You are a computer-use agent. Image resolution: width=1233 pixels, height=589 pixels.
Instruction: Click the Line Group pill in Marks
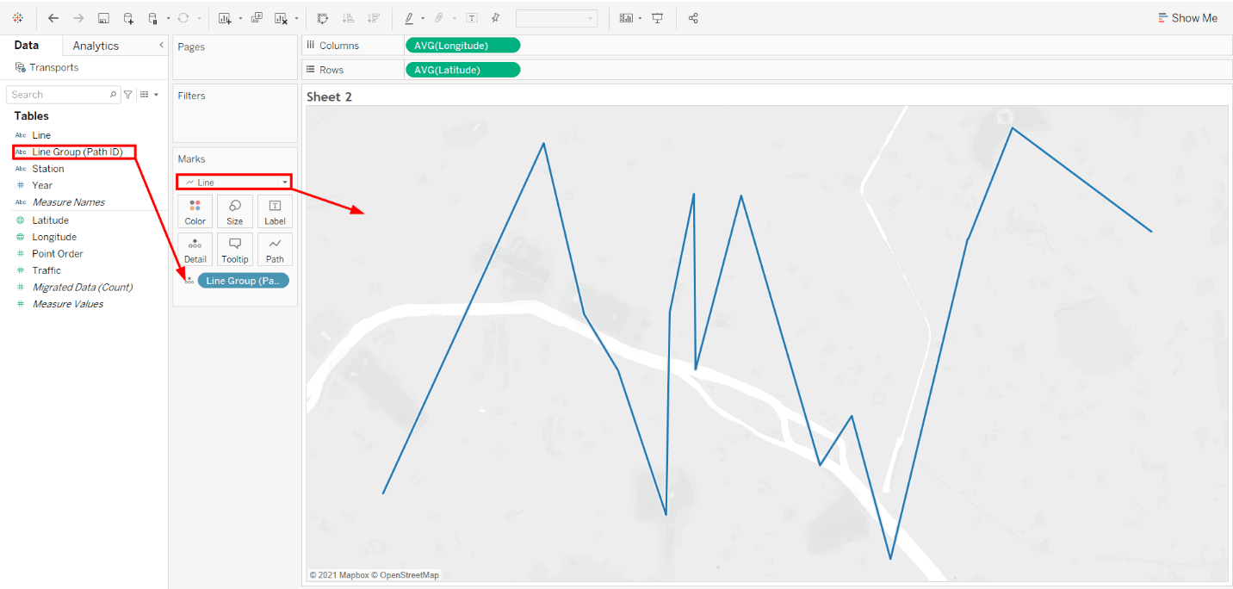point(244,281)
